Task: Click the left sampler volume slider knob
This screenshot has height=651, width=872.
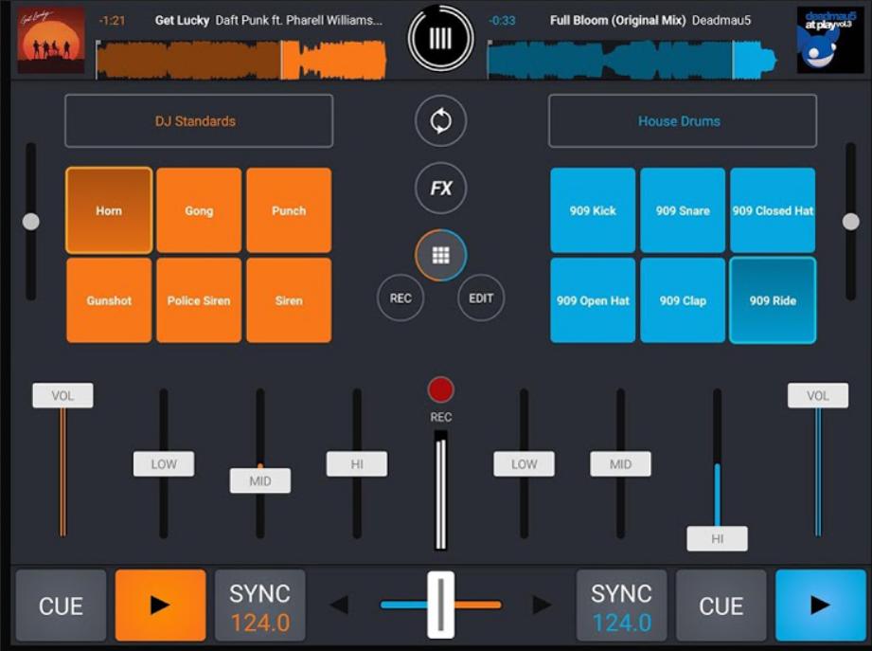Action: (30, 222)
